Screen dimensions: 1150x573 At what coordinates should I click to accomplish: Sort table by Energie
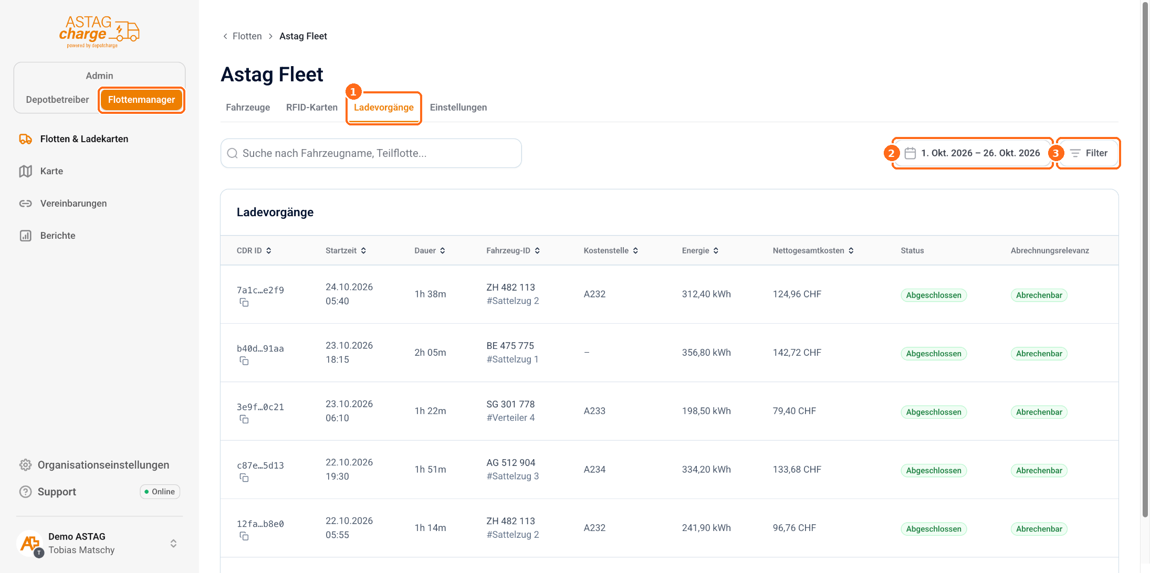(x=700, y=251)
